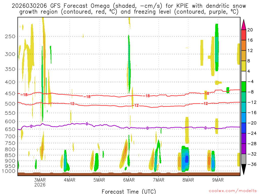Click the 'Forecast Time (UTC)' axis title
The height and width of the screenshot is (194, 259).
(x=129, y=191)
